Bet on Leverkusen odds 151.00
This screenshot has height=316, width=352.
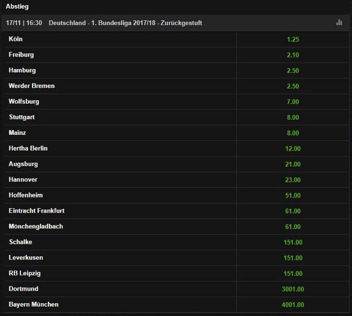293,258
